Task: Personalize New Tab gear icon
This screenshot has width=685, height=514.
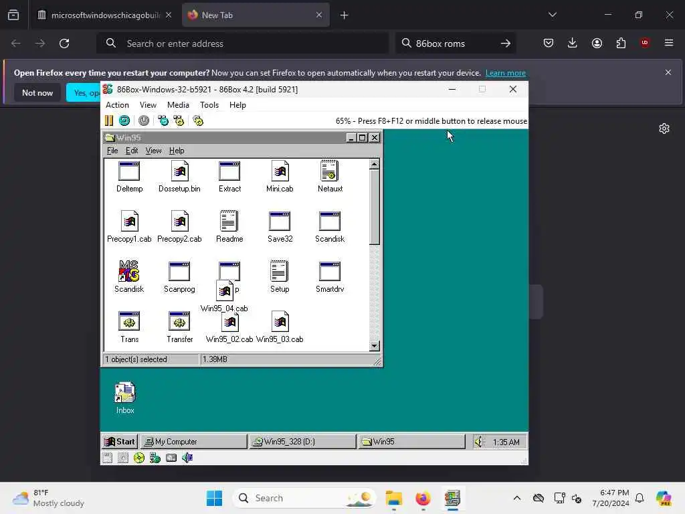Action: pyautogui.click(x=664, y=128)
